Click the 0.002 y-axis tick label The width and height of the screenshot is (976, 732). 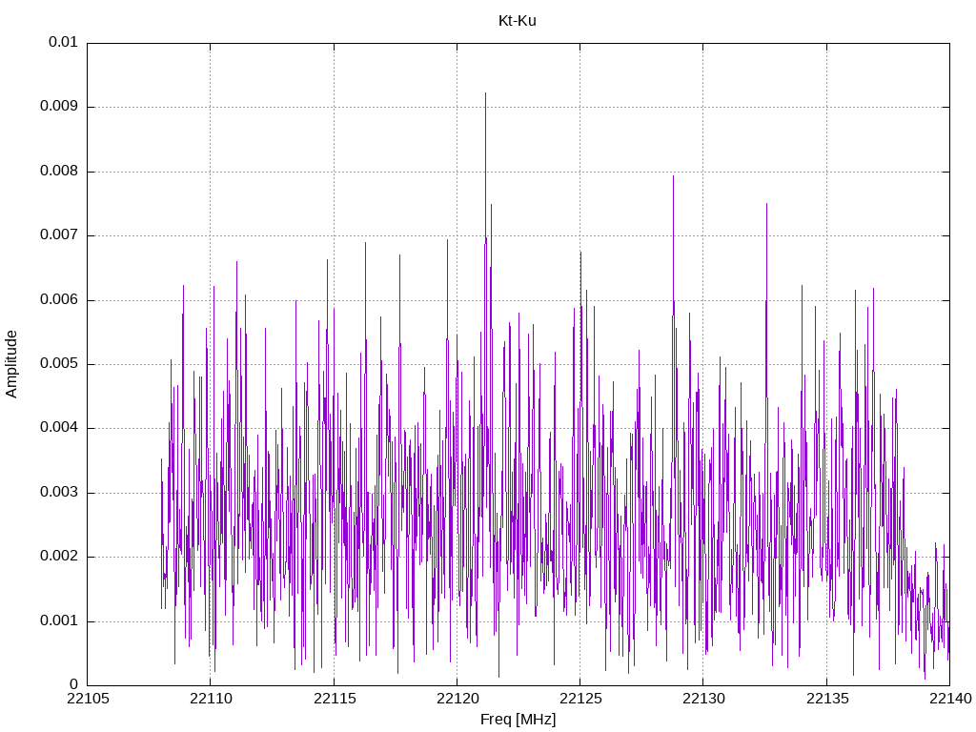(59, 557)
